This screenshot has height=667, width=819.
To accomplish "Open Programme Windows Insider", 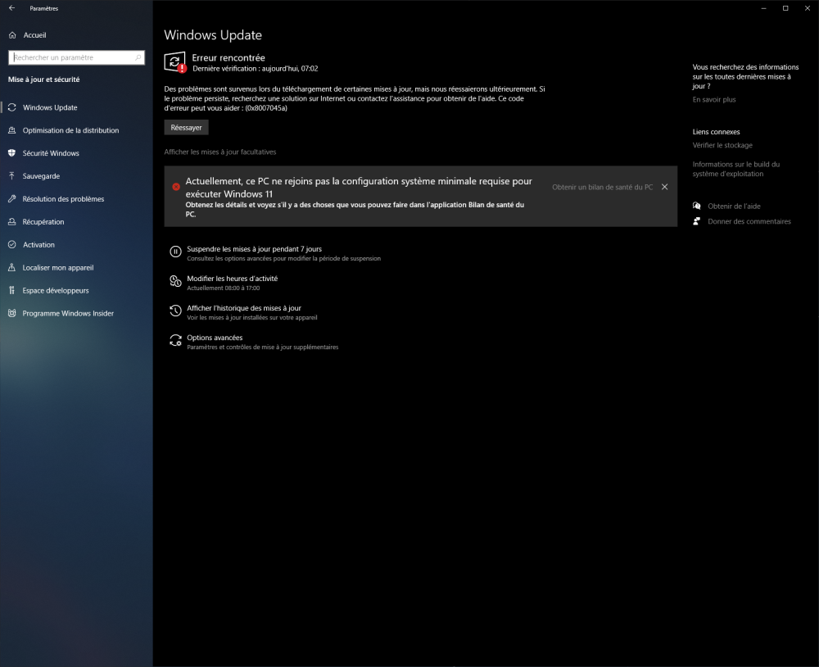I will pos(68,314).
